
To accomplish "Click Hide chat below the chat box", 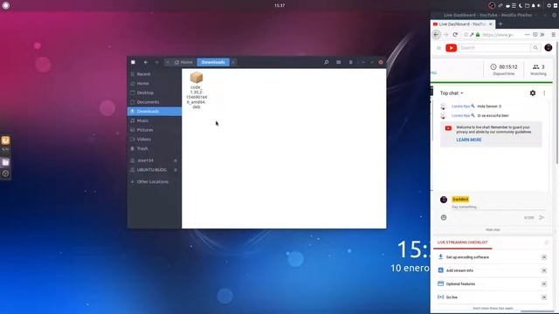I will tap(493, 230).
